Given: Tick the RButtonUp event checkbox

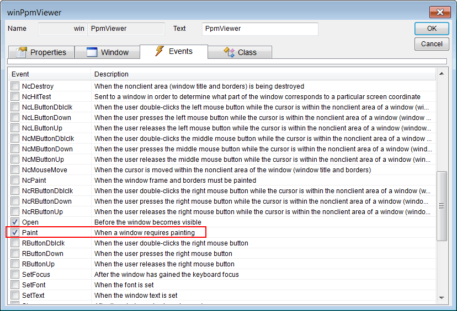Looking at the screenshot, I should [15, 264].
